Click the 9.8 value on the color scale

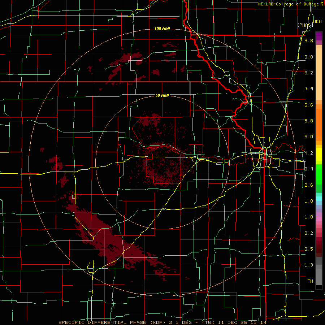tap(309, 40)
